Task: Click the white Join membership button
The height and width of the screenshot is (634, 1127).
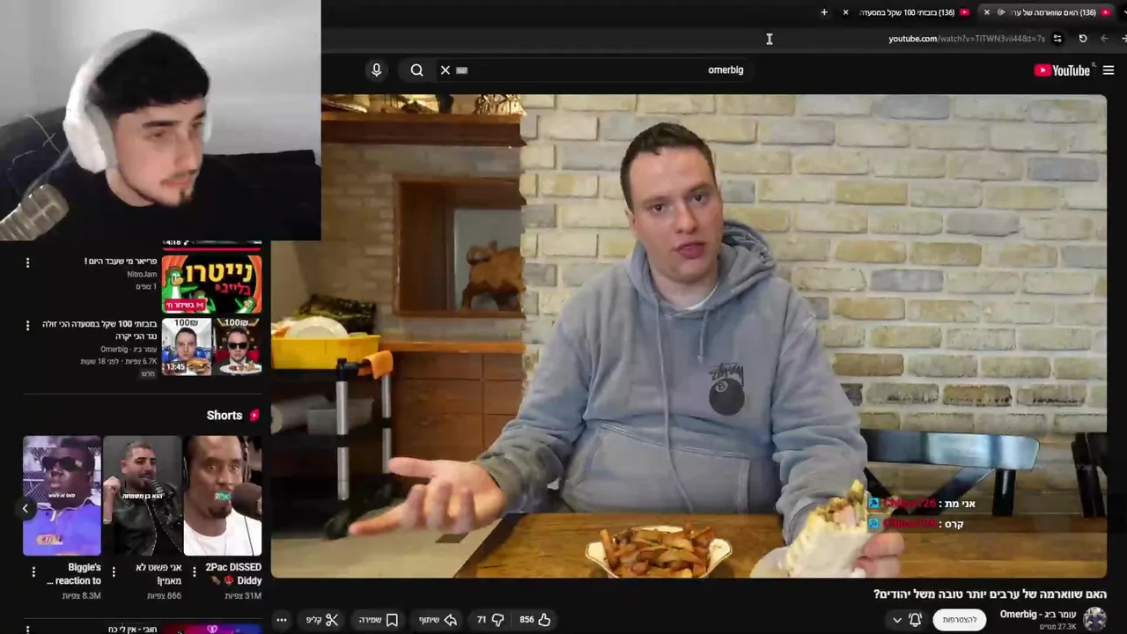Action: 960,620
